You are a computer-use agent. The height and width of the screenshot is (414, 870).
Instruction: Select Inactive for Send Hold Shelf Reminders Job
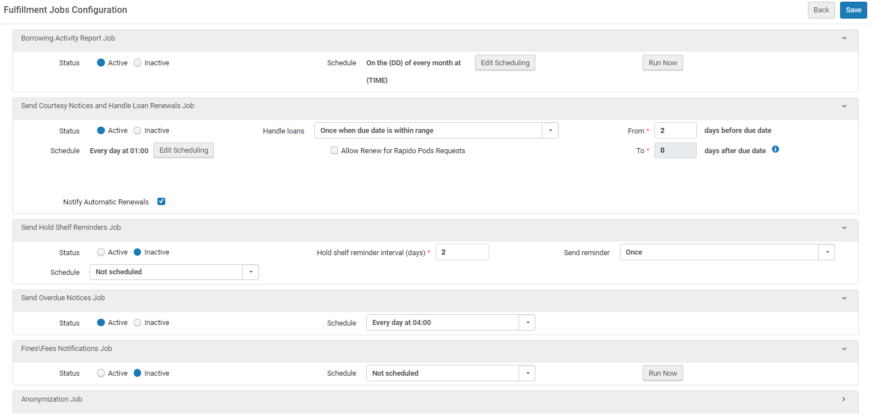137,252
